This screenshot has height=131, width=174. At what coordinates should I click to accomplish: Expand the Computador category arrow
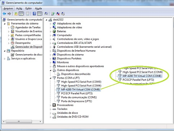[x=50, y=36]
